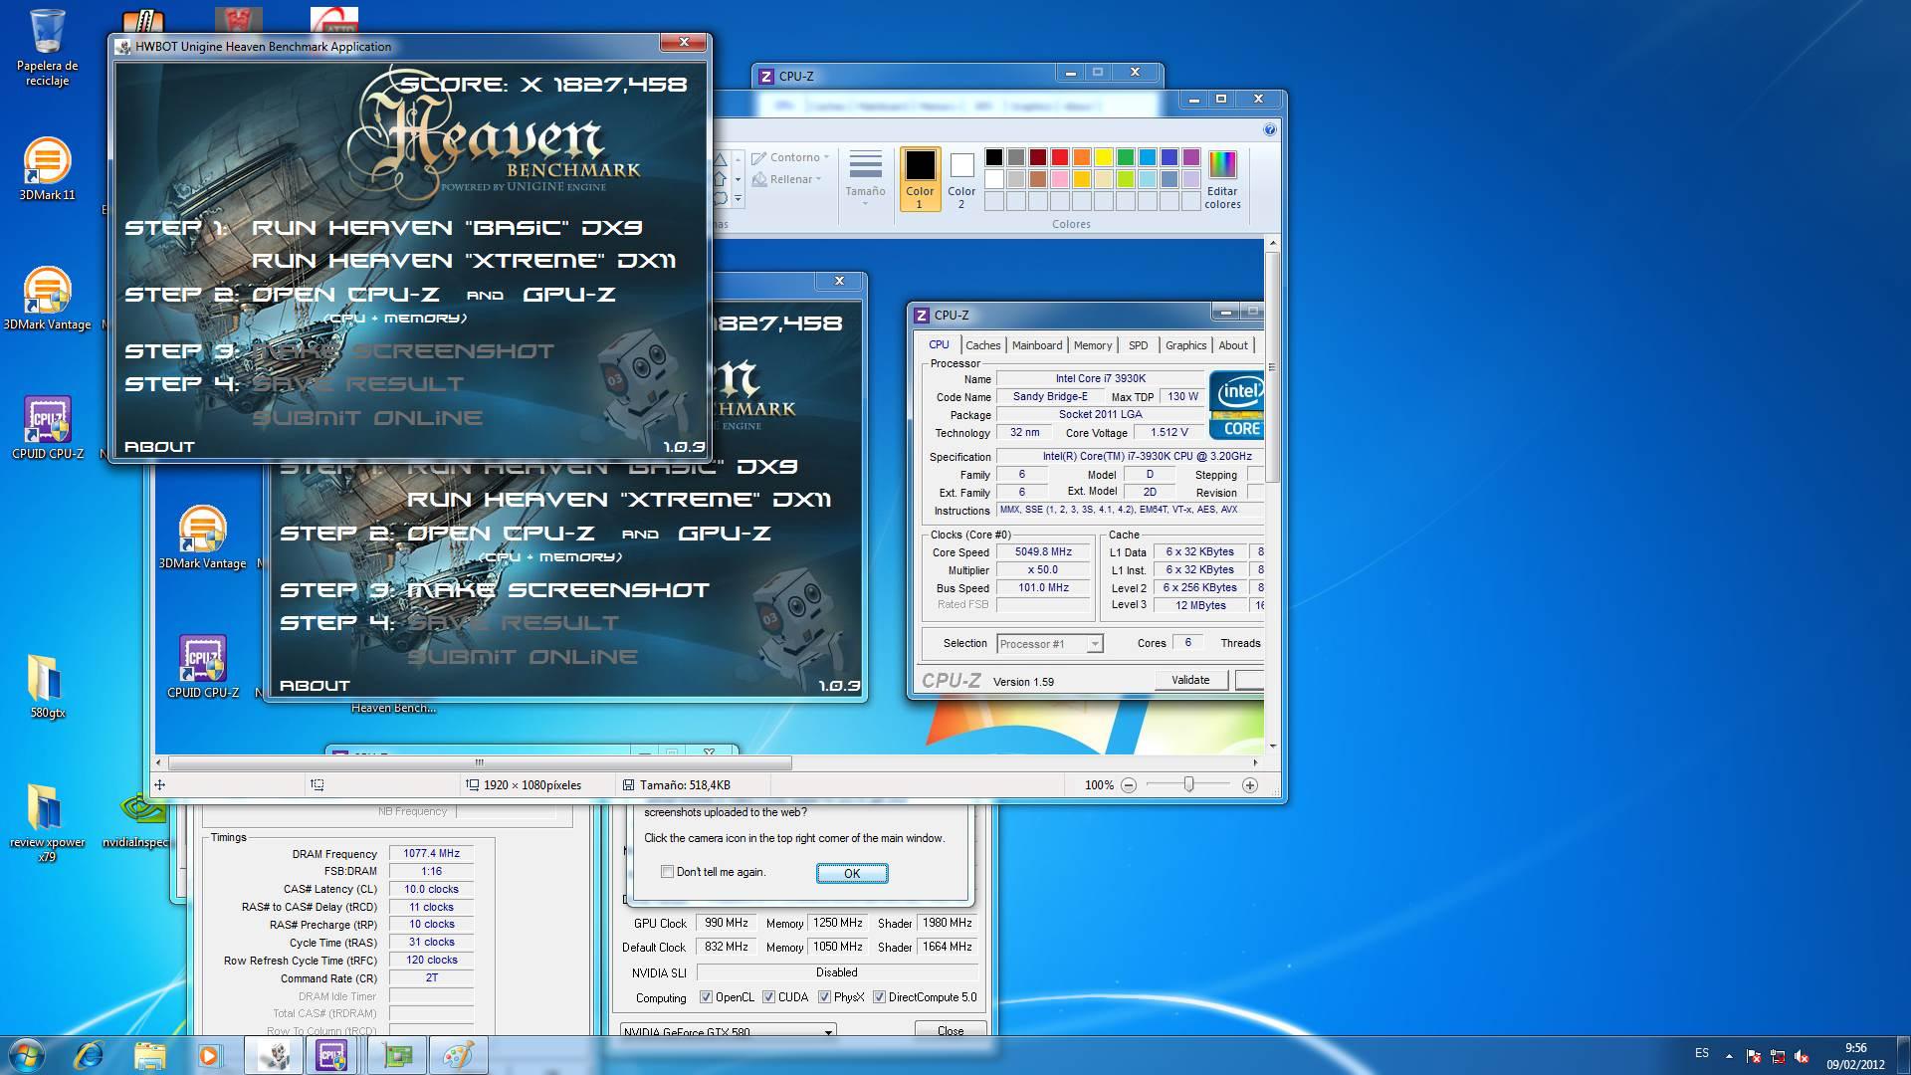
Task: Click RUN HEAVEN "XTREME" DX11 in front window
Action: (x=464, y=261)
